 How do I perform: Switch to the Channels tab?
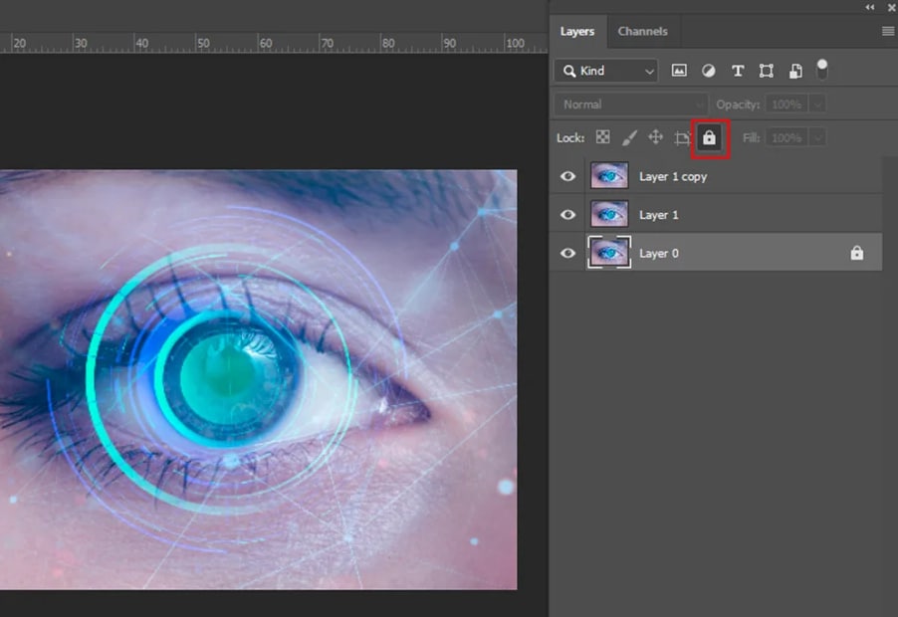point(642,31)
